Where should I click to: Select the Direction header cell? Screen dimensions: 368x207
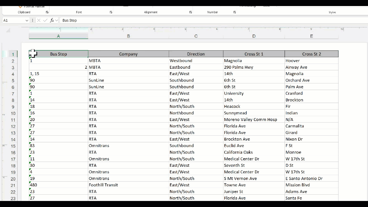tap(196, 54)
